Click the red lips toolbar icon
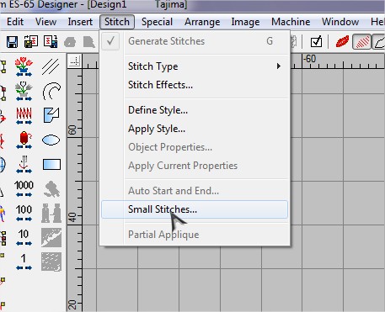Viewport: 385px width, 312px height. 342,42
